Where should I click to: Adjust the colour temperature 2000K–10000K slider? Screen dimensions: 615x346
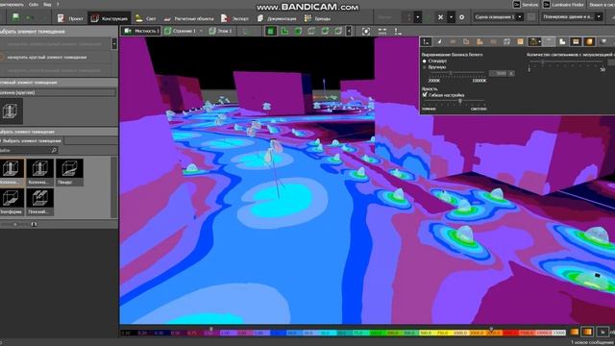[x=457, y=73]
